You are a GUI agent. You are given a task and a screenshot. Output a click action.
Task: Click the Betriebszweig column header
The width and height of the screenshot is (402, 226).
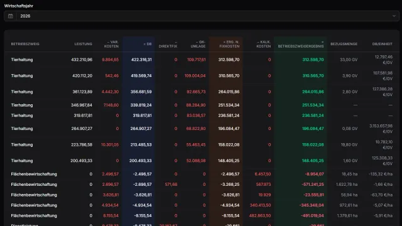[x=25, y=44]
